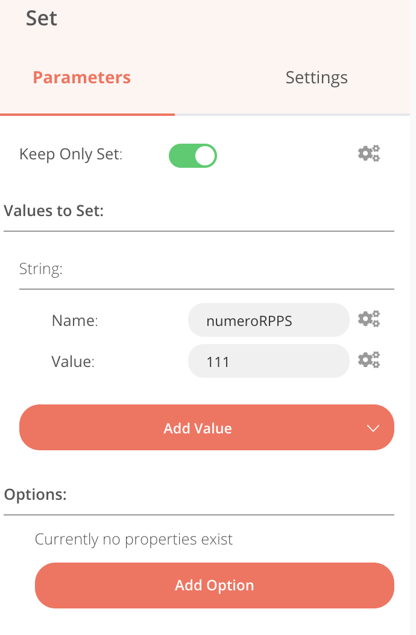
Task: Click the Name field containing numeroRPPS
Action: click(268, 321)
